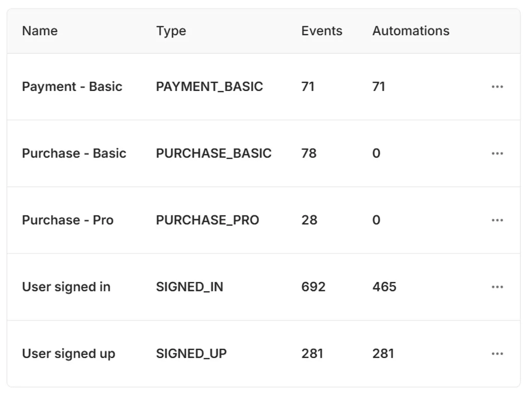
Task: Click the SIGNED_IN type identifier
Action: (189, 287)
